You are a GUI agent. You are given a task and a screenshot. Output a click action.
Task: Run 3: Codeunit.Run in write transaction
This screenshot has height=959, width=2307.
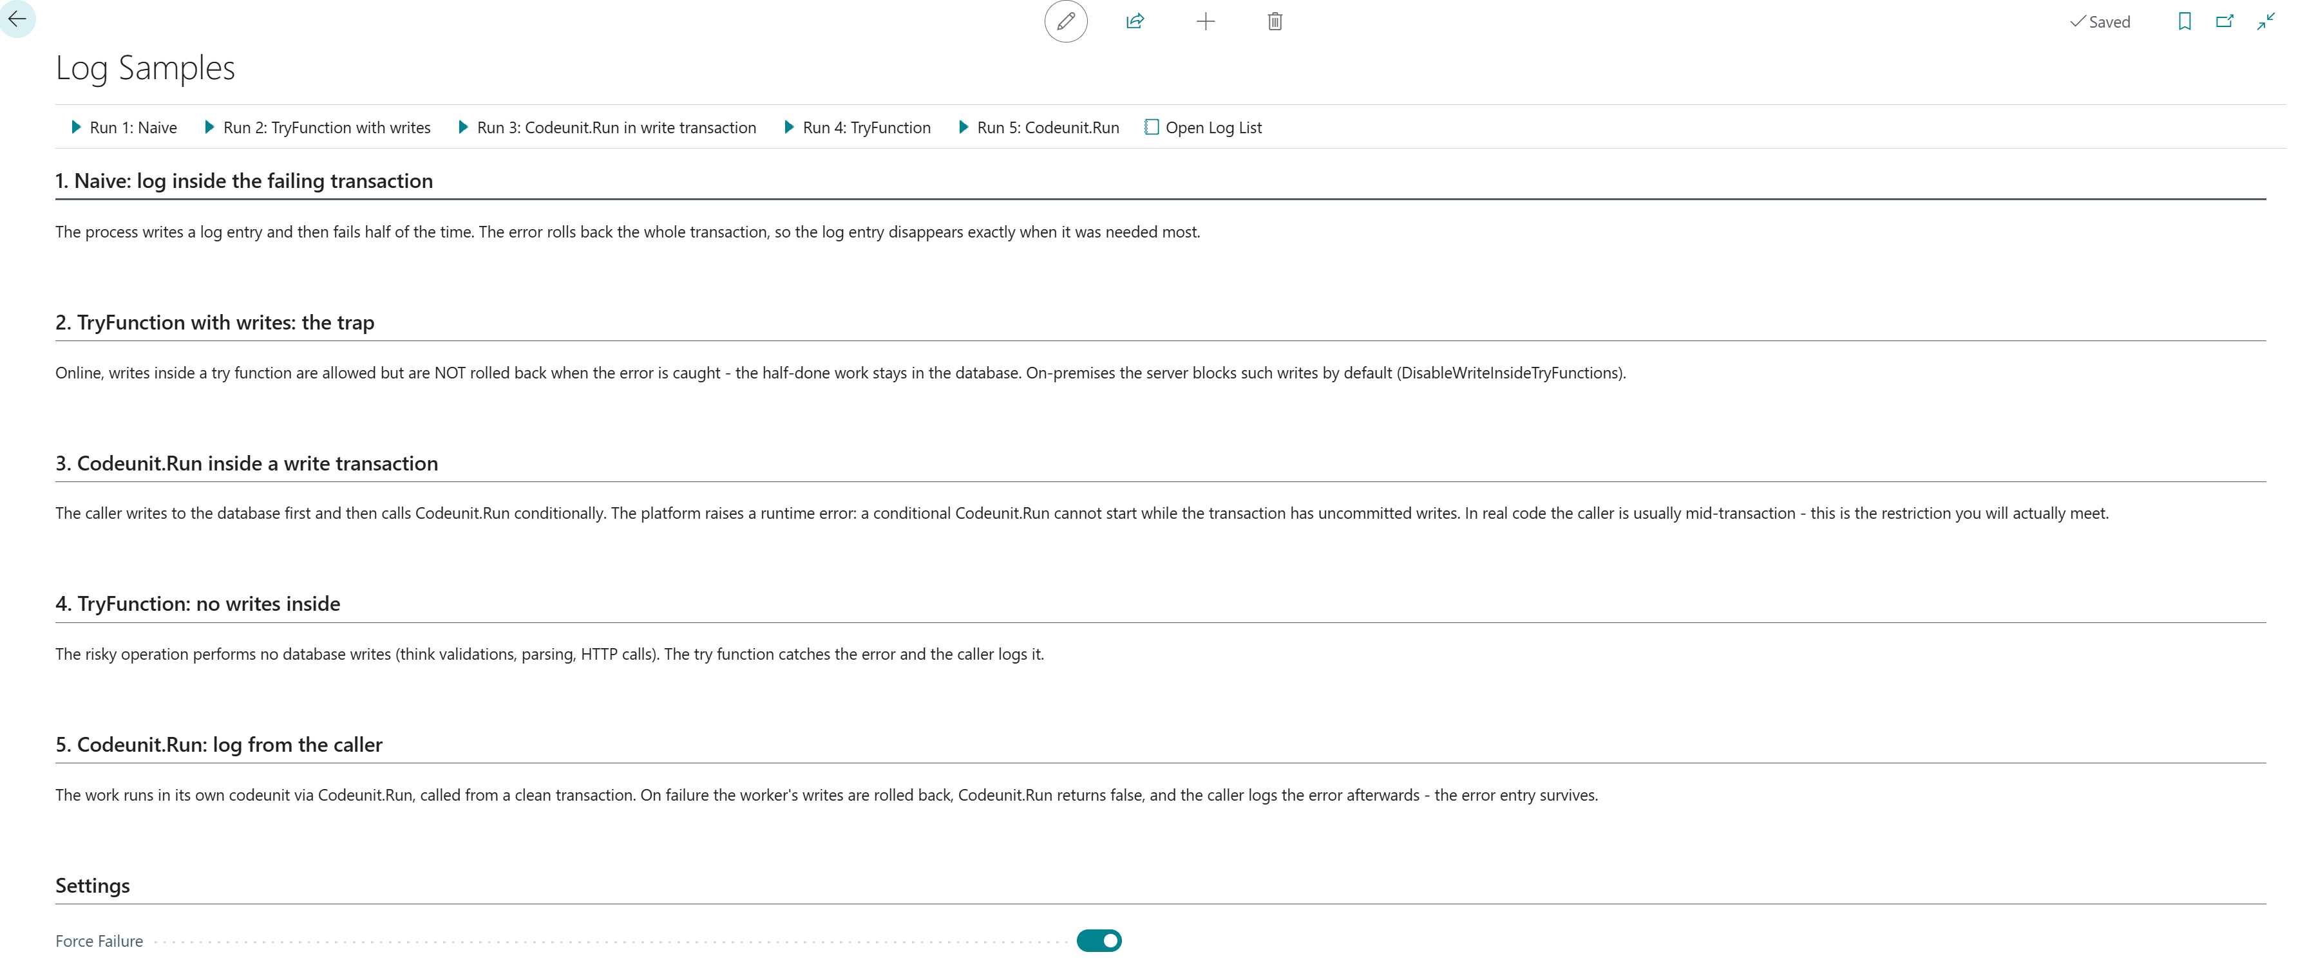(607, 127)
